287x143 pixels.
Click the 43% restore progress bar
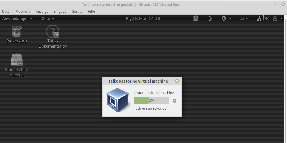click(x=151, y=101)
